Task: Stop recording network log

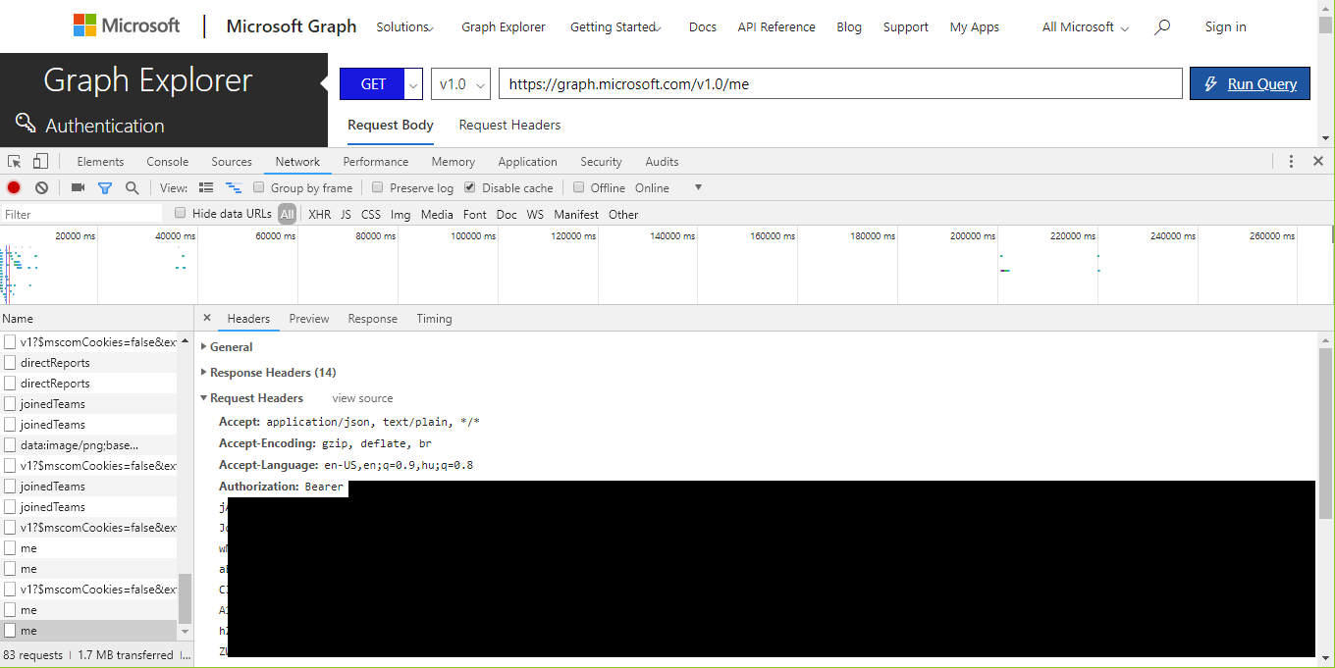Action: click(x=14, y=187)
